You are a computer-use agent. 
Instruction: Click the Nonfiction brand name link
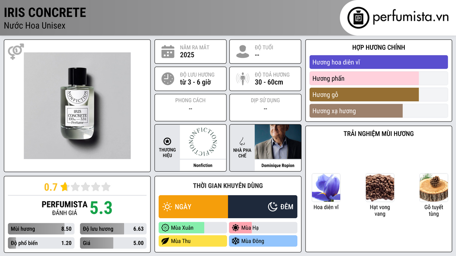click(203, 165)
